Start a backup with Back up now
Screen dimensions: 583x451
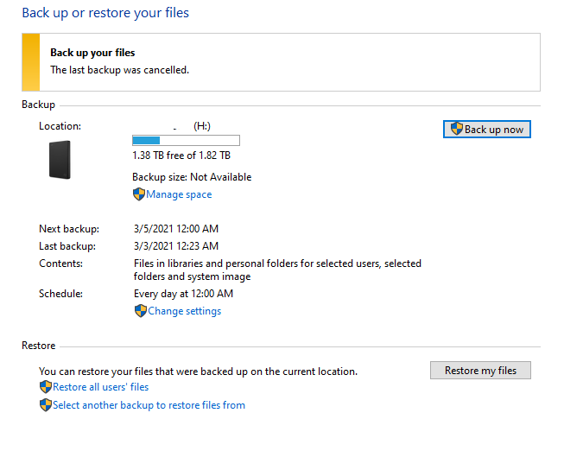tap(487, 129)
